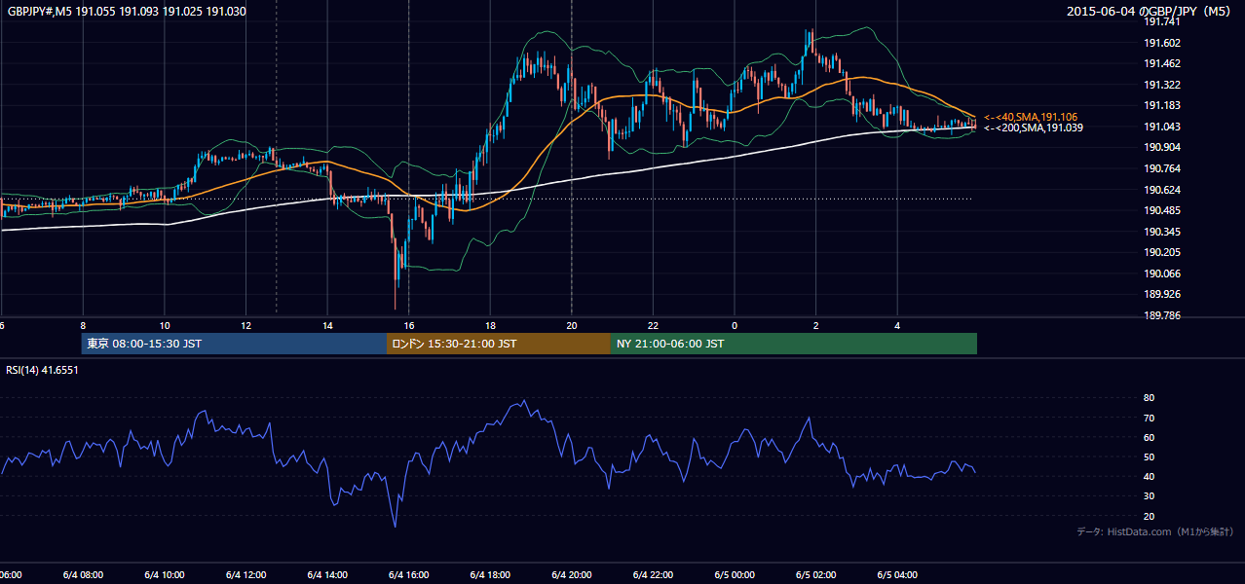Image resolution: width=1245 pixels, height=584 pixels.
Task: Click the 6/5 02:00 date axis label
Action: (815, 575)
